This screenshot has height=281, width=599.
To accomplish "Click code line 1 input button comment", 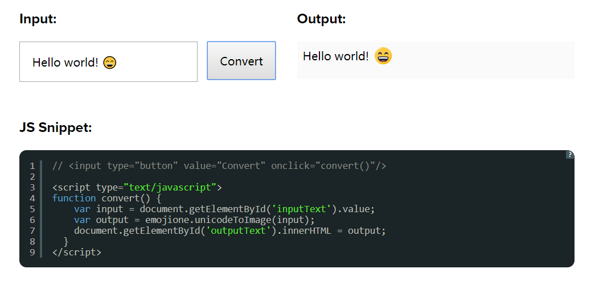I will (219, 166).
